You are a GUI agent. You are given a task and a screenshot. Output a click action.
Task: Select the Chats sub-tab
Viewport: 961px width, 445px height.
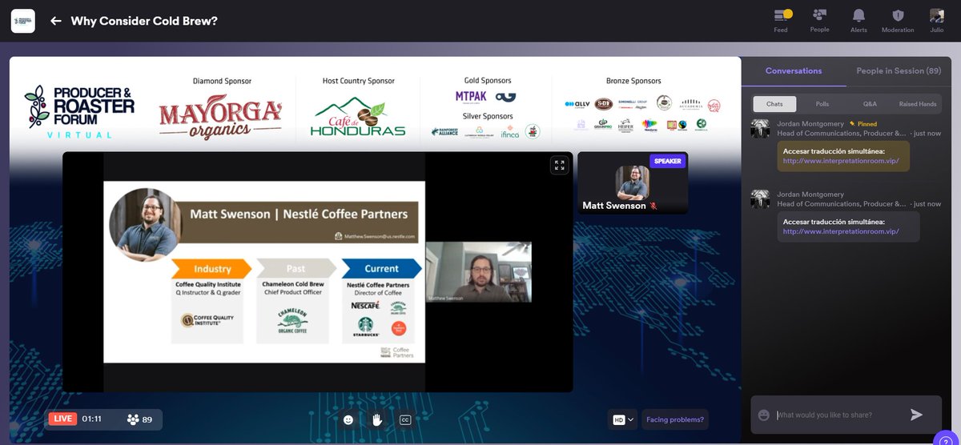tap(774, 104)
